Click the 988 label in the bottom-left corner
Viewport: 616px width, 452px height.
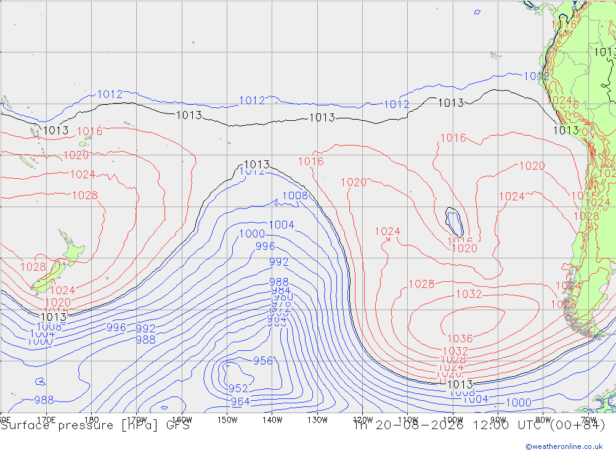coord(44,400)
